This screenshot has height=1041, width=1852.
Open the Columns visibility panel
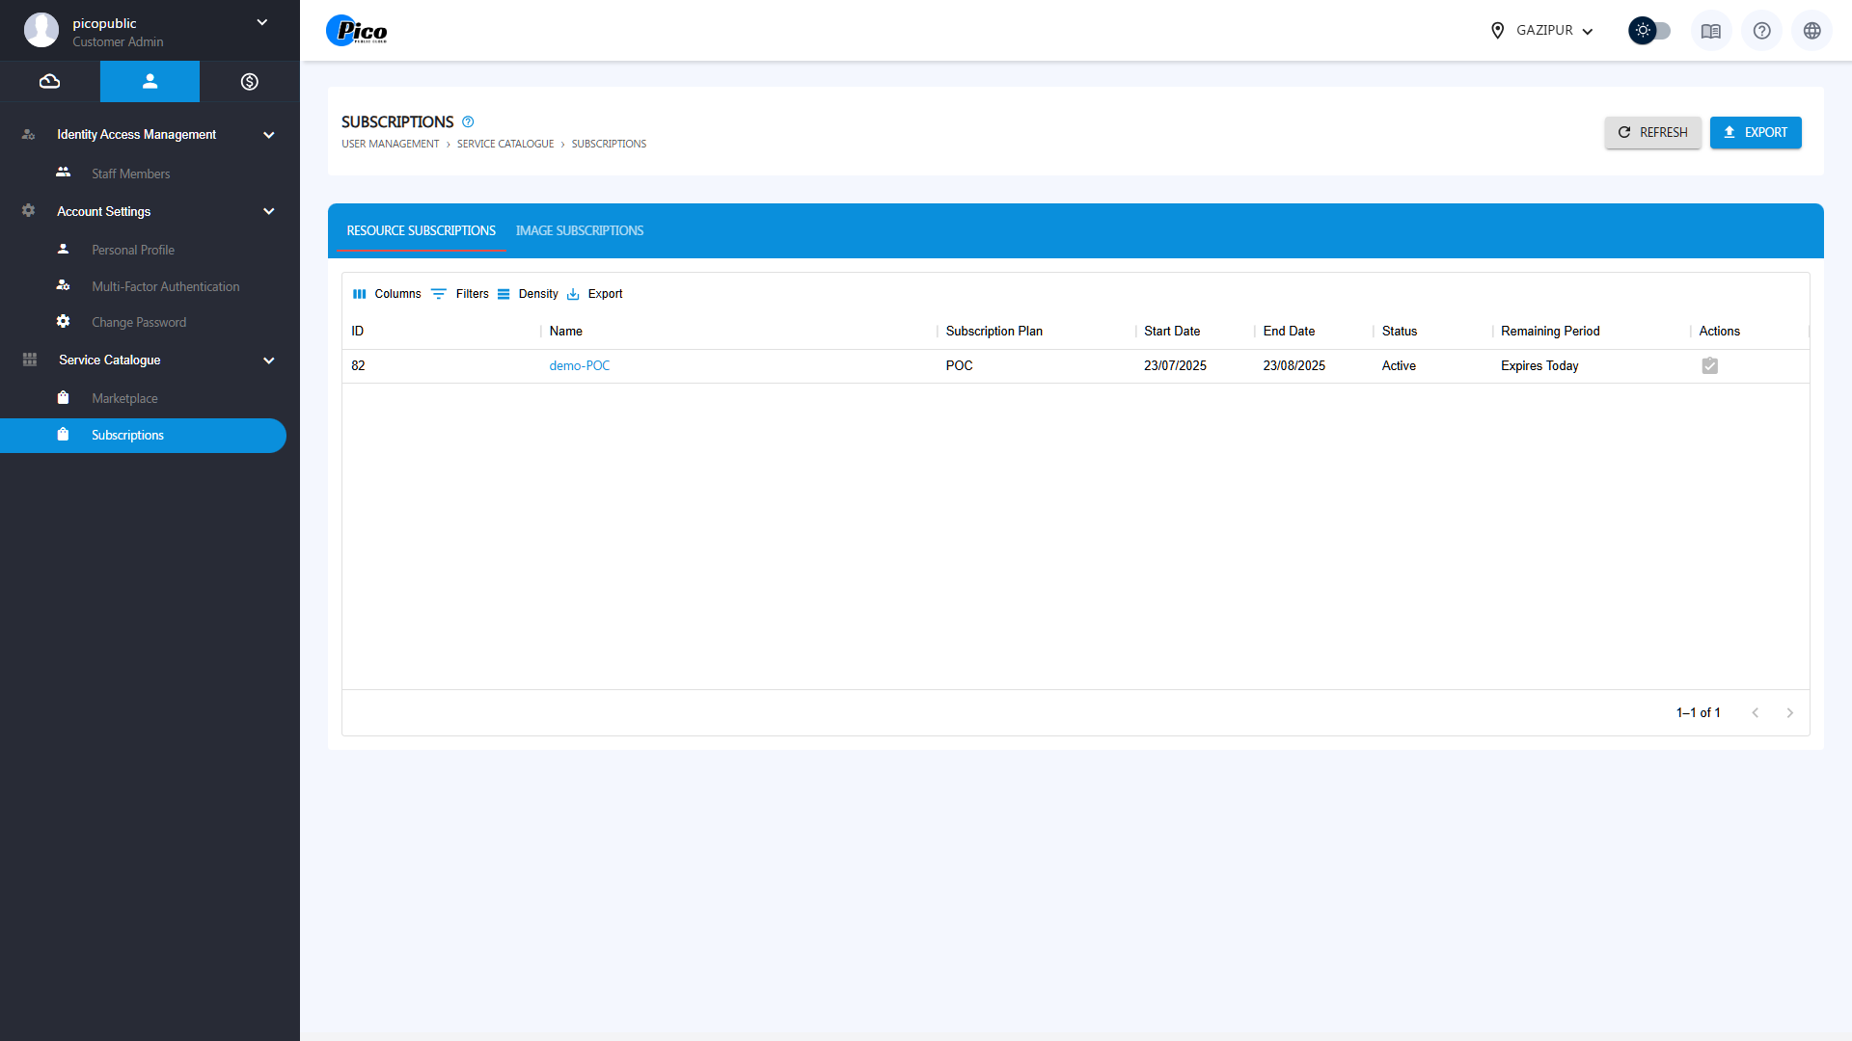[x=387, y=294]
